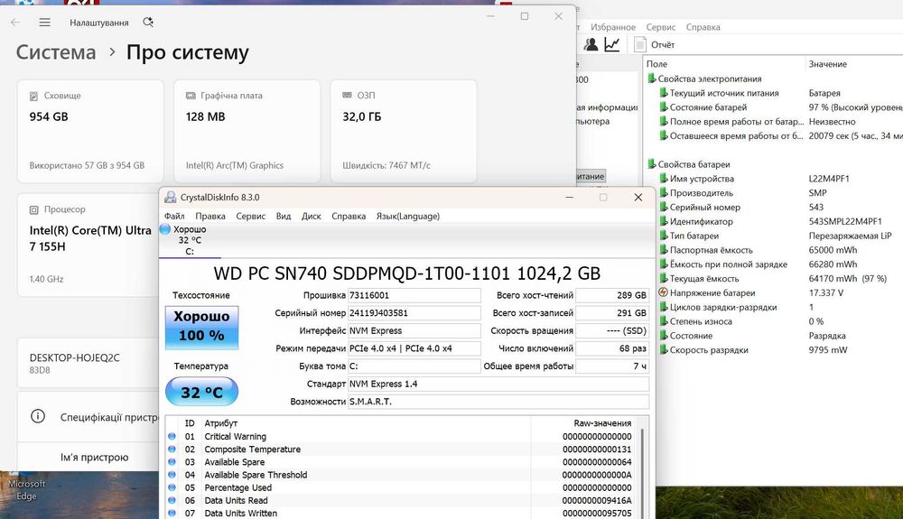Click the AIDA64 user profile toolbar icon
Image resolution: width=903 pixels, height=519 pixels.
[591, 44]
